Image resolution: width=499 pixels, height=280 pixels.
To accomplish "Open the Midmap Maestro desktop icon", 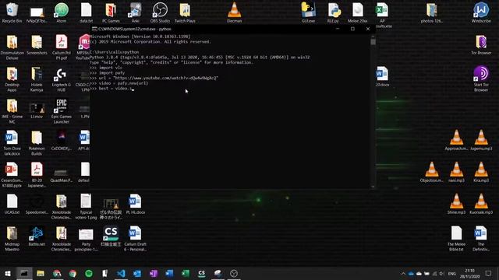I will [x=12, y=238].
